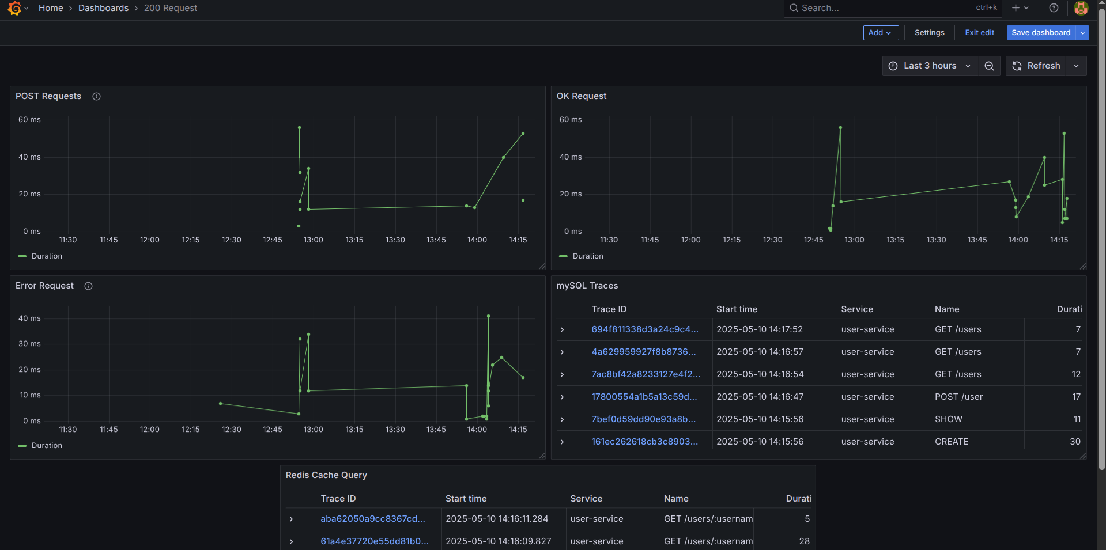Click the info icon beside Error Request

click(x=89, y=286)
